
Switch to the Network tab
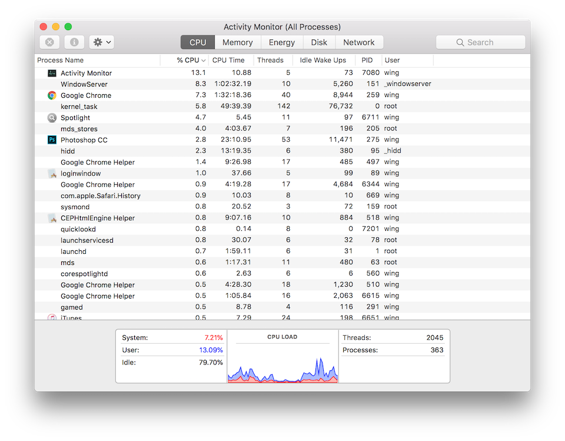[x=359, y=42]
